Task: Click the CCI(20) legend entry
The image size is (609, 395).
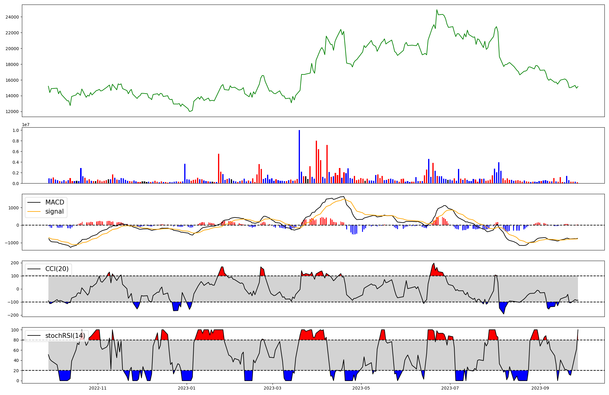Action: click(57, 269)
